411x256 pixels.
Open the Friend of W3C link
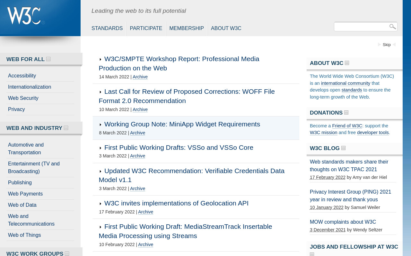coord(347,126)
